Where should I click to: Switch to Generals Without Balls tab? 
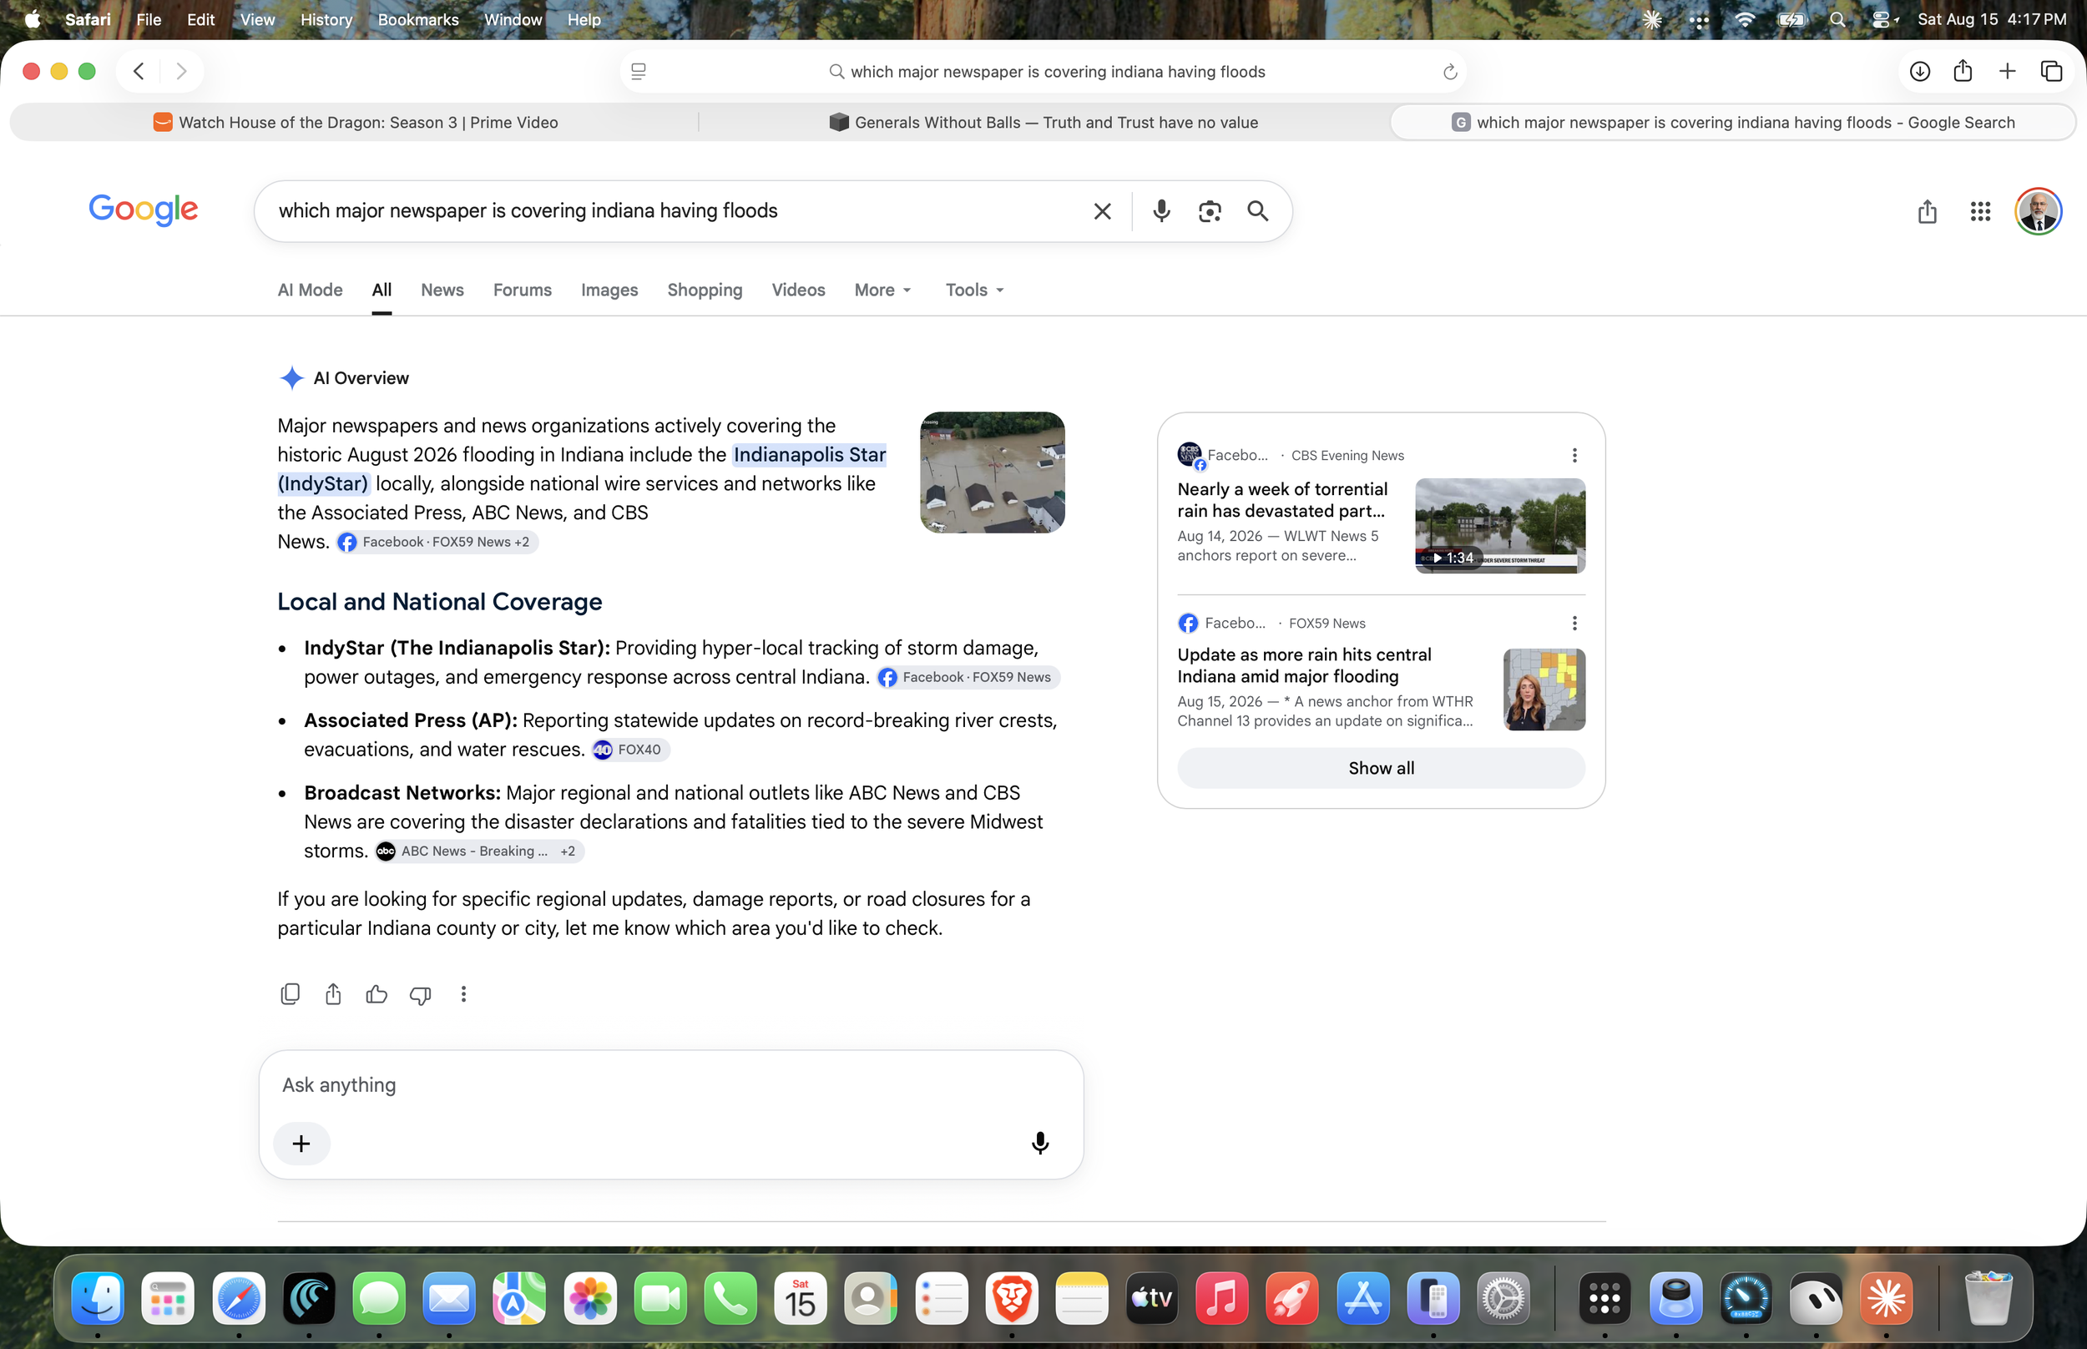coord(1043,123)
